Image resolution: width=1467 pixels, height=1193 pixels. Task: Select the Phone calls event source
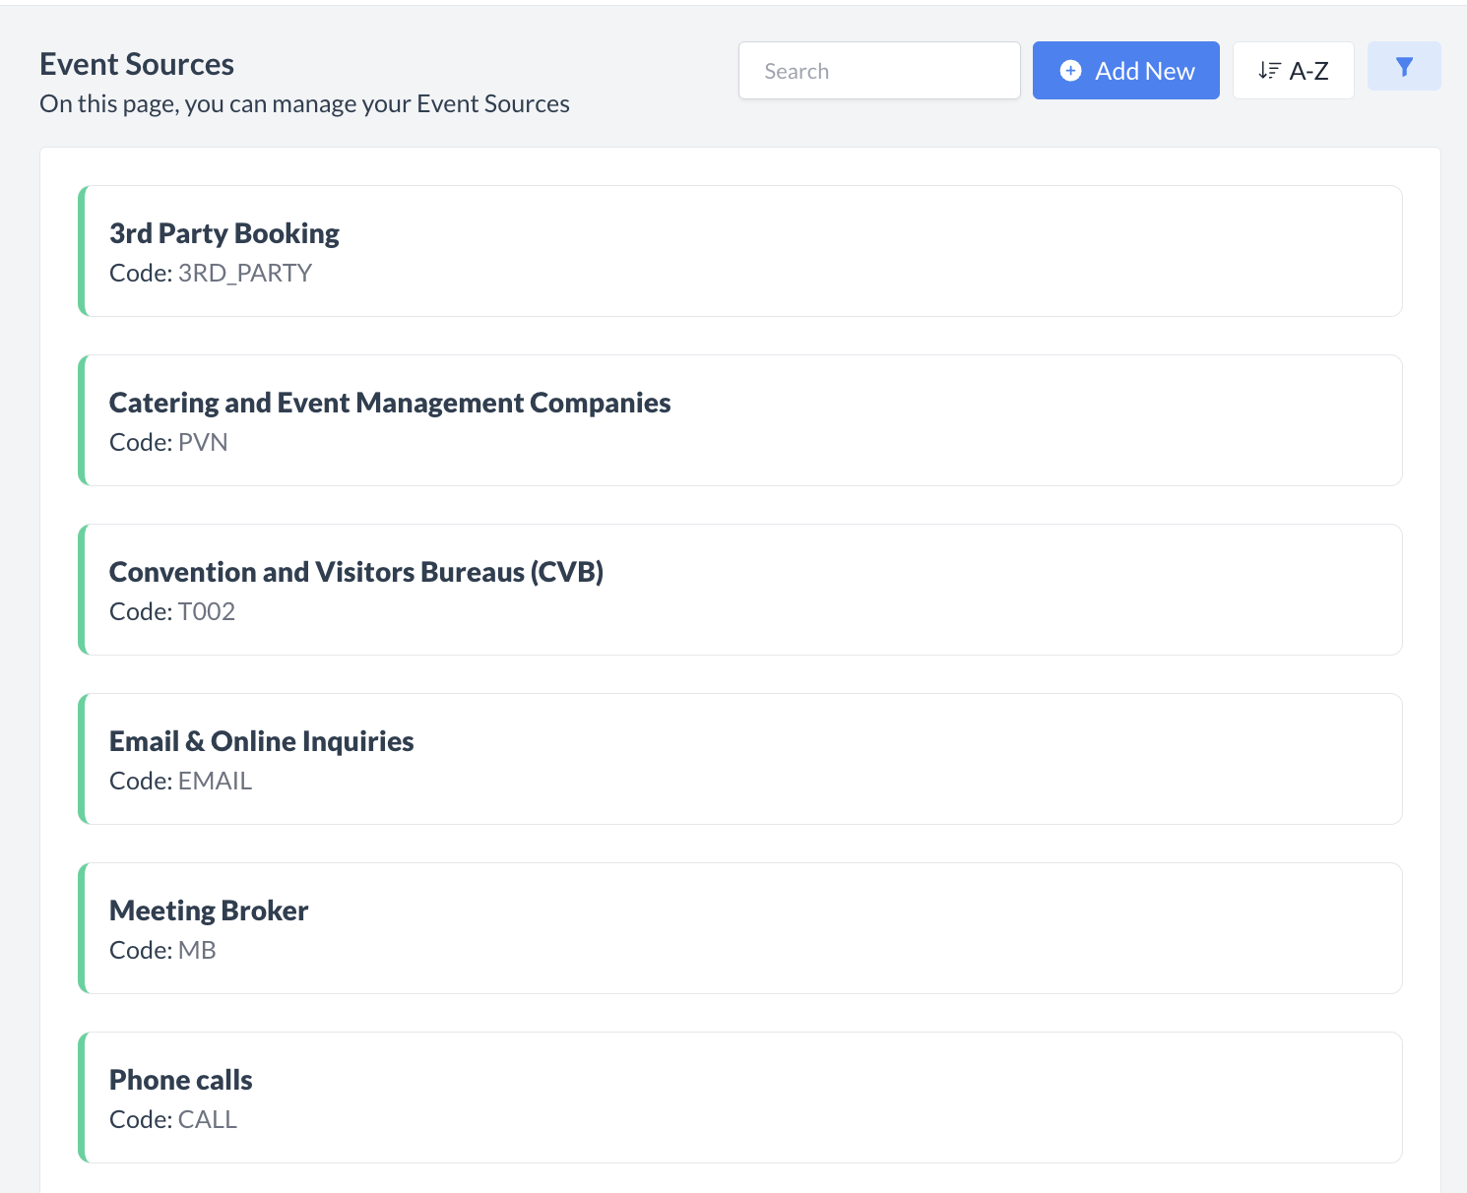[181, 1080]
